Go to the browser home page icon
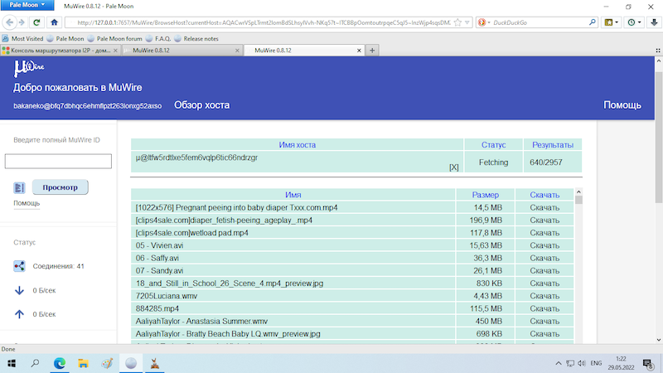The height and width of the screenshot is (373, 663). 54,22
